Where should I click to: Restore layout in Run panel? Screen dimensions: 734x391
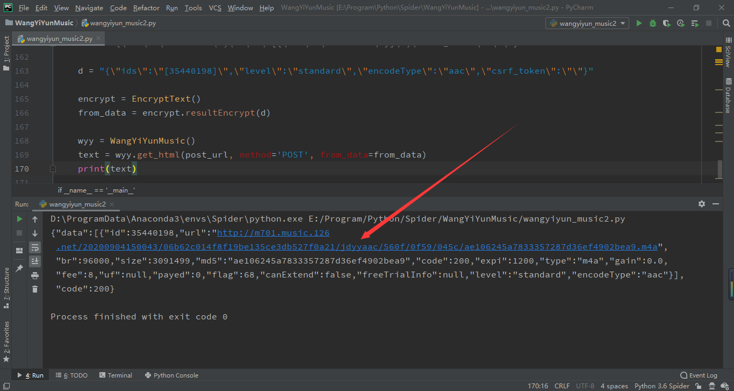click(x=19, y=250)
